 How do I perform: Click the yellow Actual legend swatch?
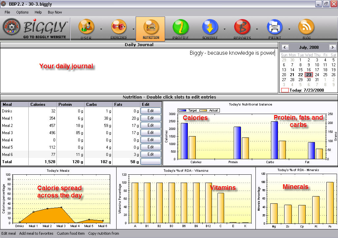(203, 110)
